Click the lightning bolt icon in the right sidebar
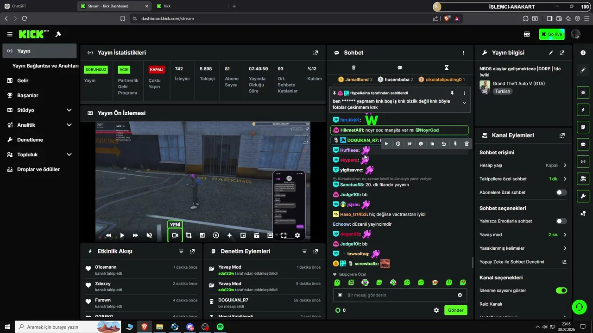 pos(583,110)
